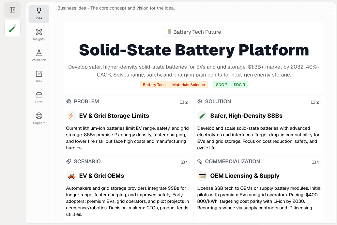
Task: Click the SDG 7 tag
Action: 222,85
